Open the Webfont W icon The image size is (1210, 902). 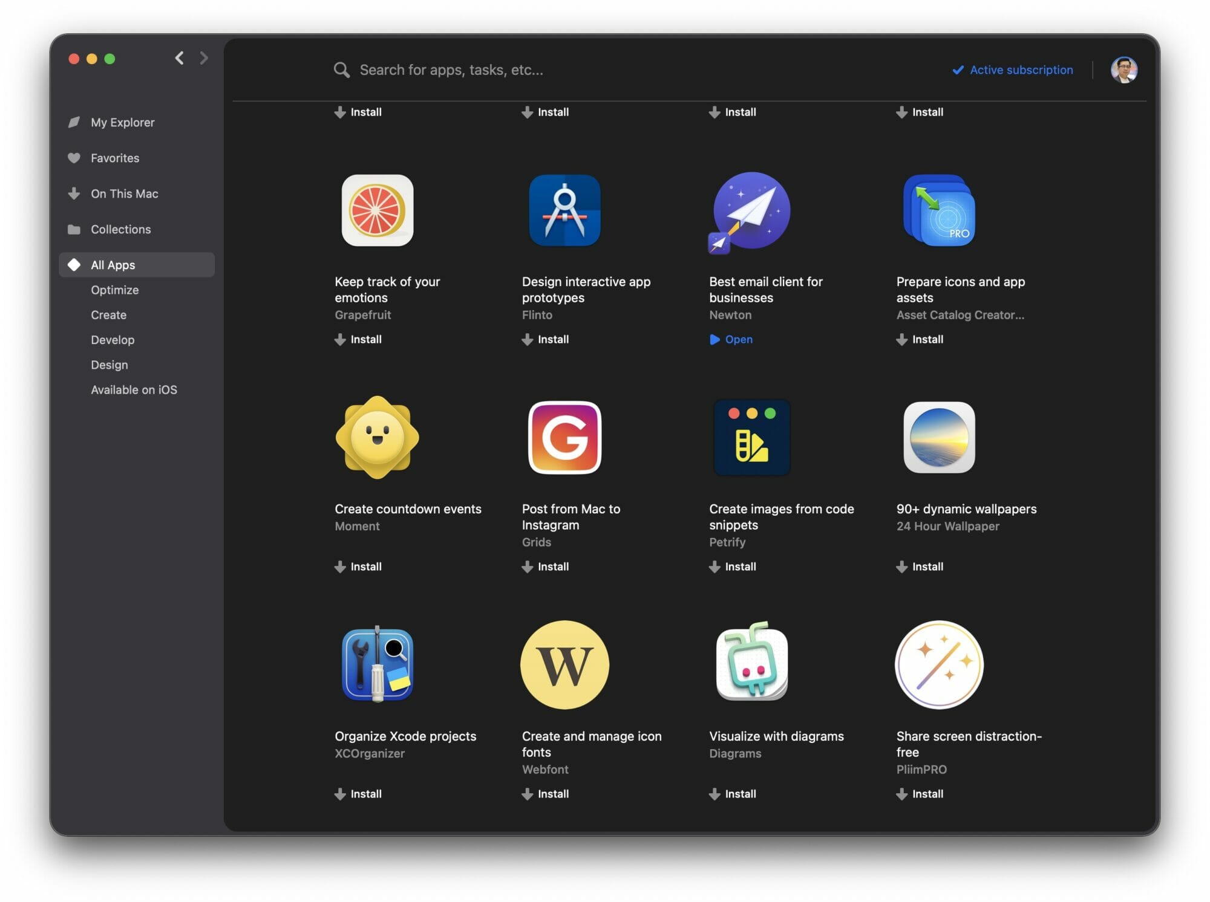pos(564,664)
